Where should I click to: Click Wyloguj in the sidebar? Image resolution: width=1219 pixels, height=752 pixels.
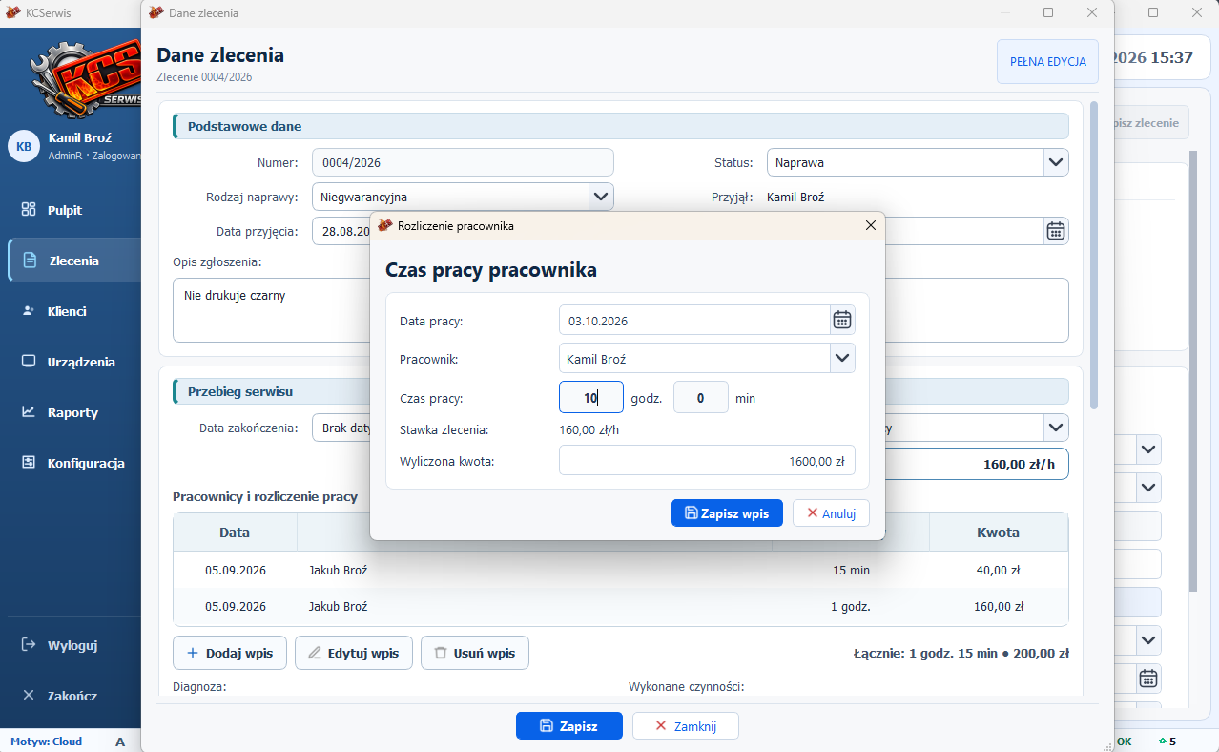point(73,645)
